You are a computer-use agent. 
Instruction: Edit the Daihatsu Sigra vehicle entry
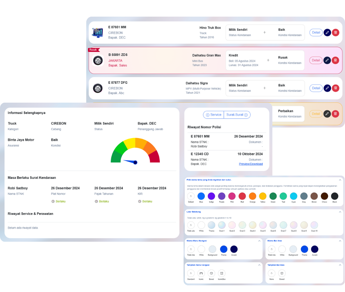click(x=327, y=88)
